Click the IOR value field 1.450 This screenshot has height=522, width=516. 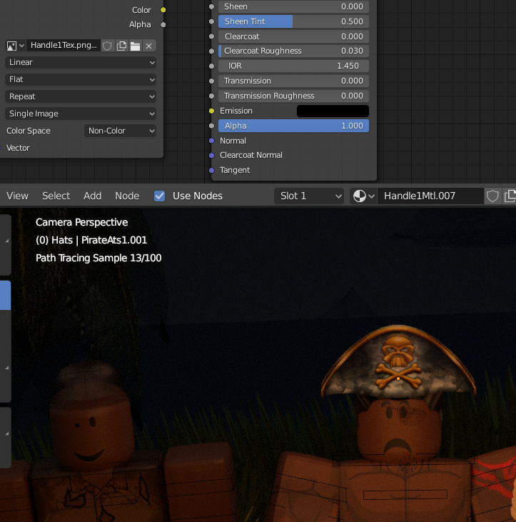(x=294, y=66)
